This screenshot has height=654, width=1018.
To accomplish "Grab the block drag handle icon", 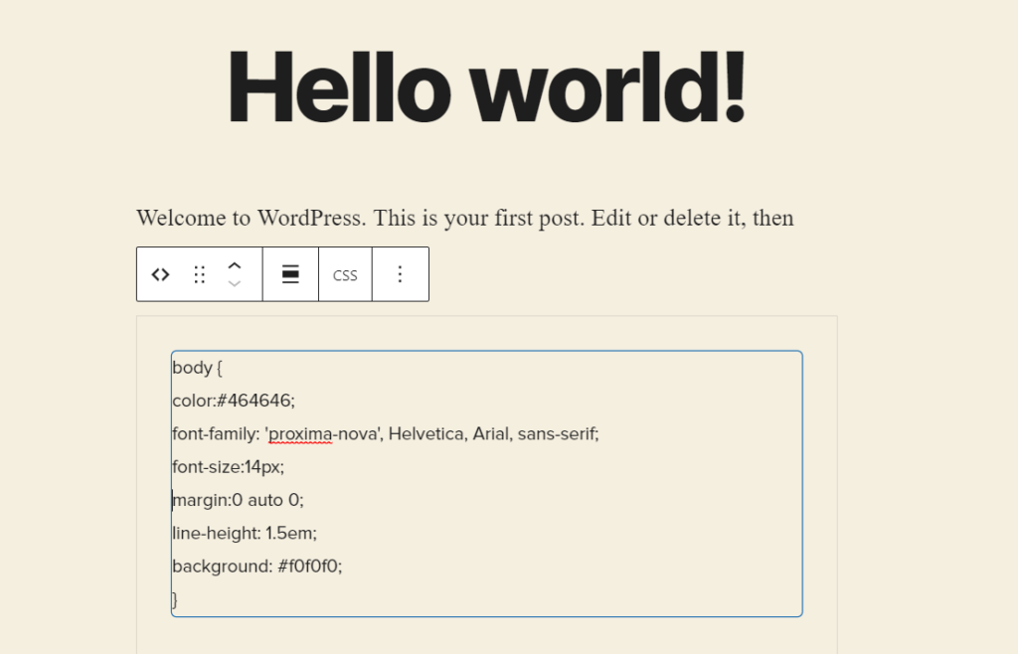I will coord(199,274).
